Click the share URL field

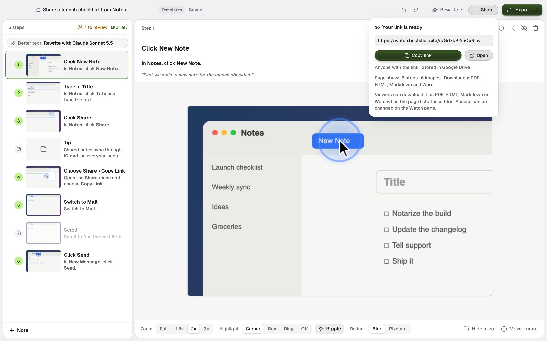click(434, 40)
